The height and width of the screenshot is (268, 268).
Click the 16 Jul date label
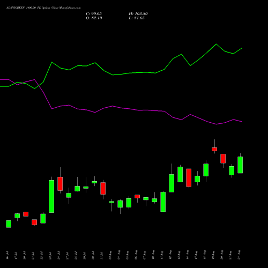tap(8, 256)
